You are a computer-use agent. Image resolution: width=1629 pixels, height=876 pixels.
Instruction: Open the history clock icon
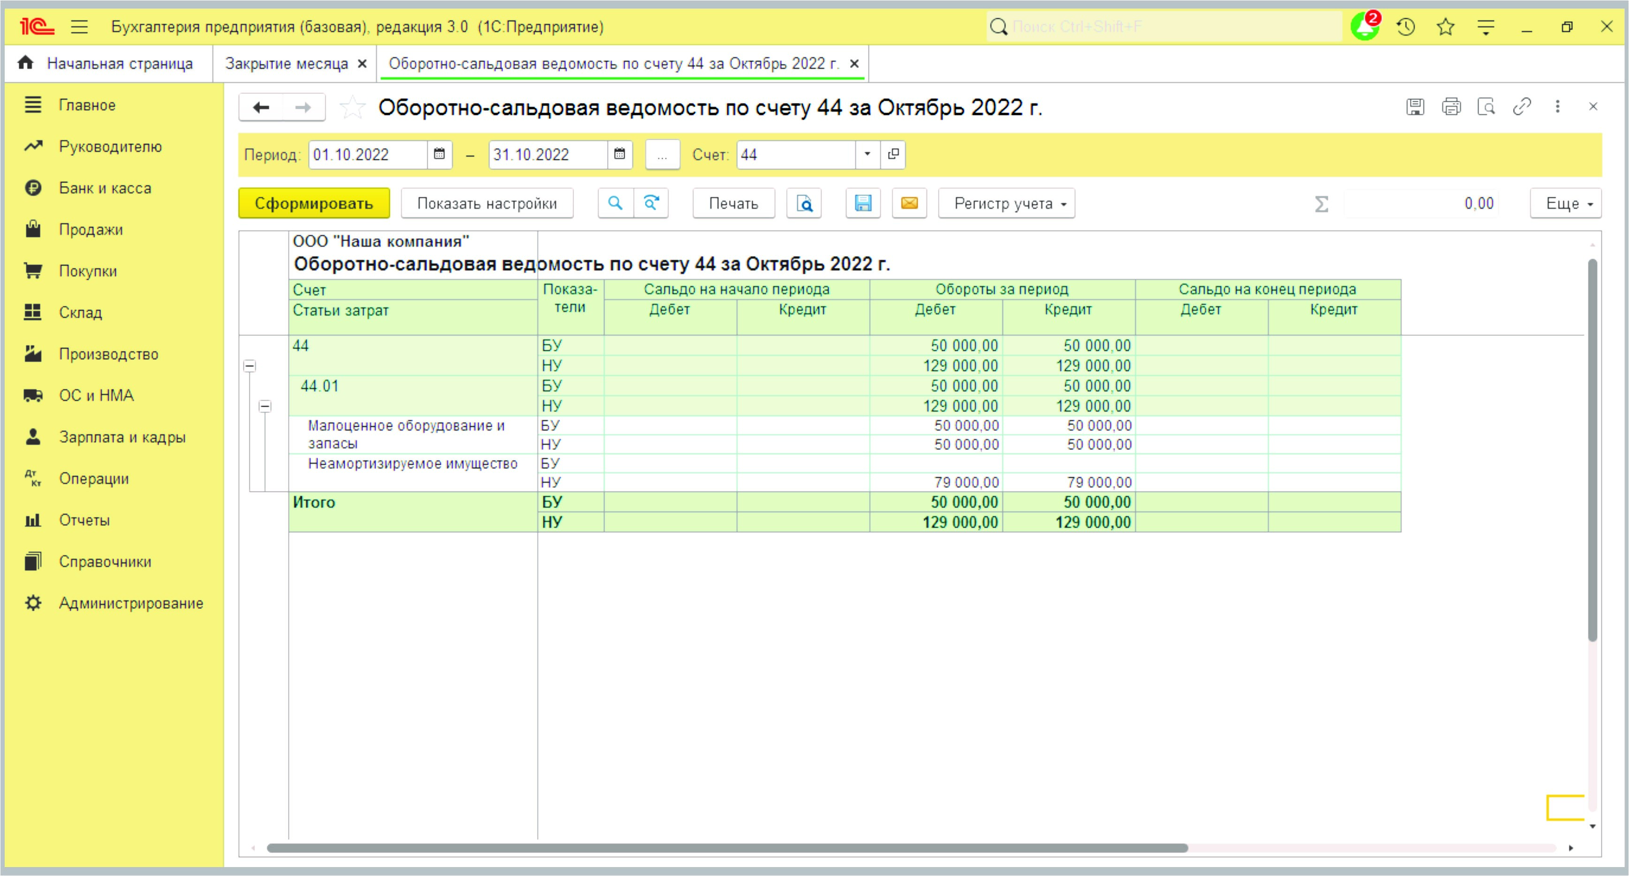[x=1405, y=27]
